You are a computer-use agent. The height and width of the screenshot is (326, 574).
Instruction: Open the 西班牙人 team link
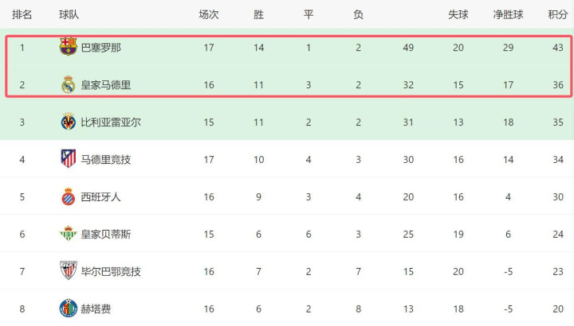[101, 197]
